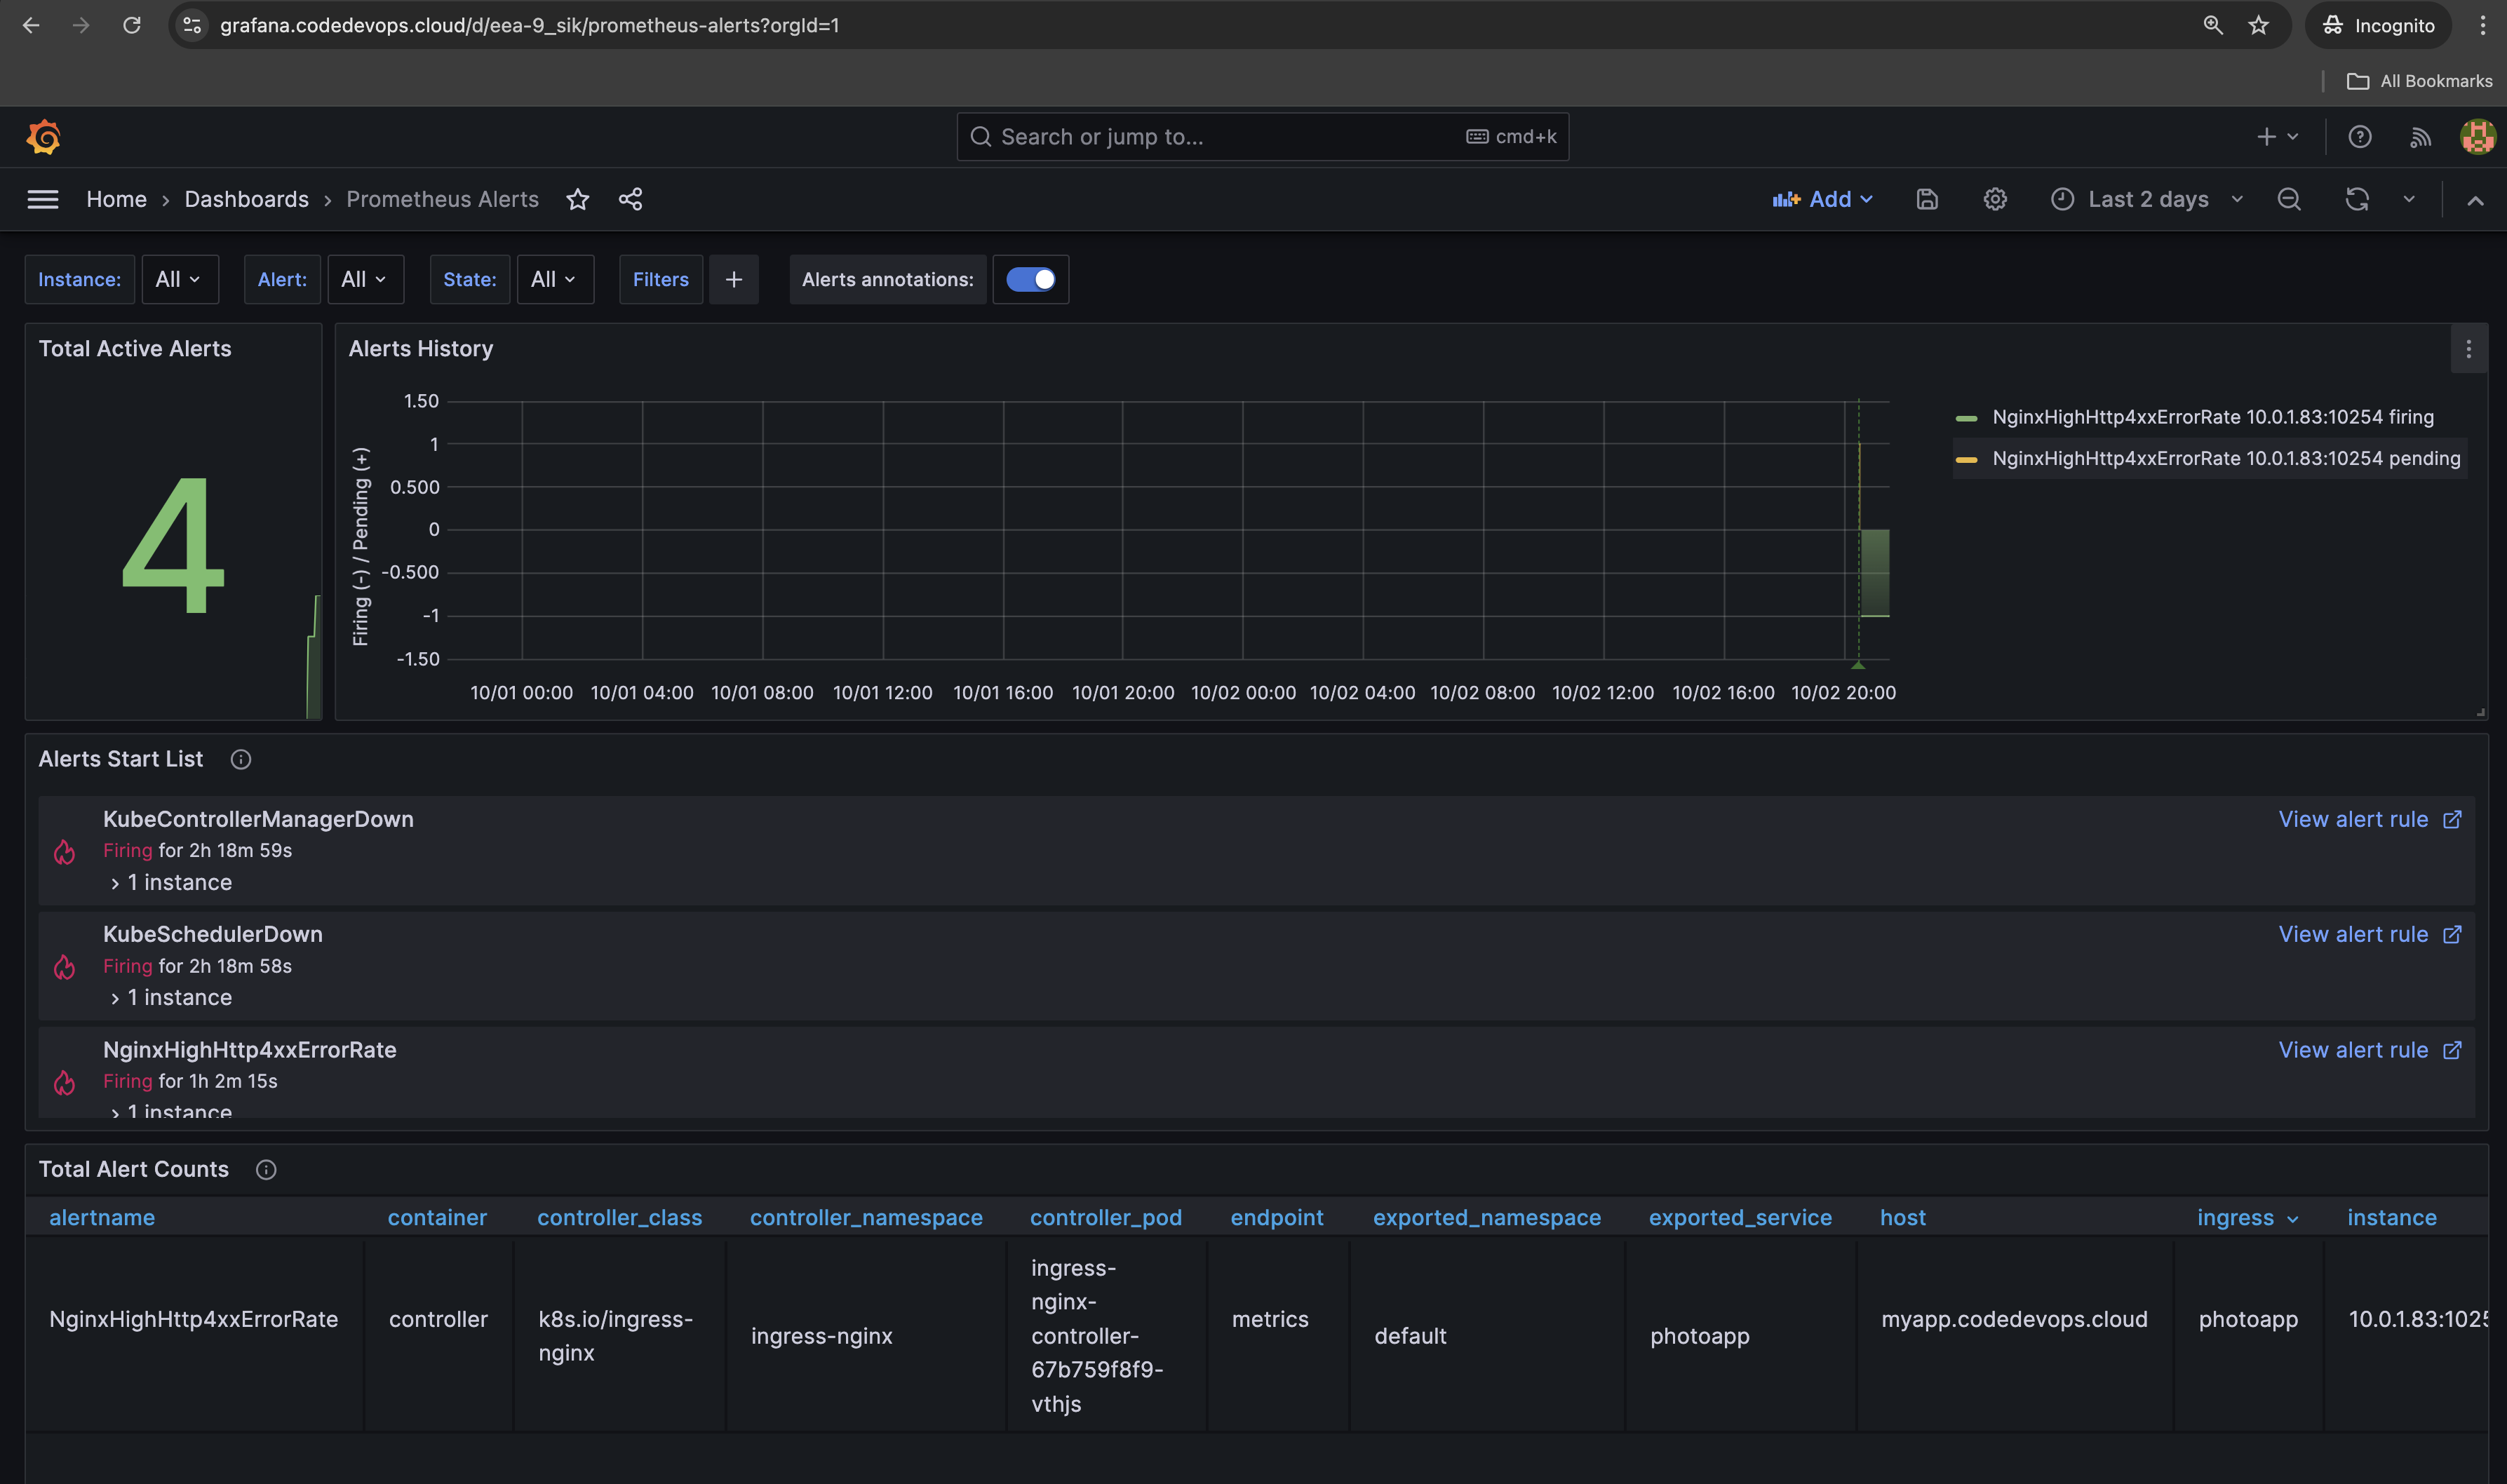Image resolution: width=2507 pixels, height=1484 pixels.
Task: View alert rule for NginxHighHttp4xxErrorRate
Action: [x=2369, y=1051]
